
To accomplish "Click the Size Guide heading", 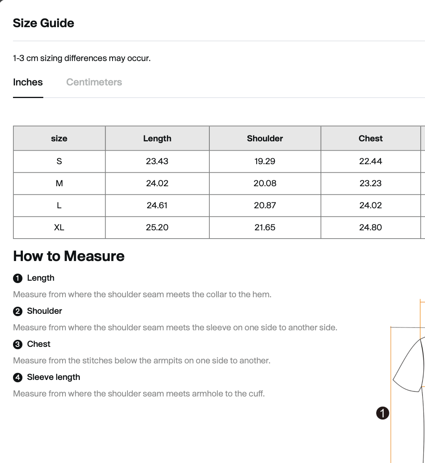I will tap(43, 23).
